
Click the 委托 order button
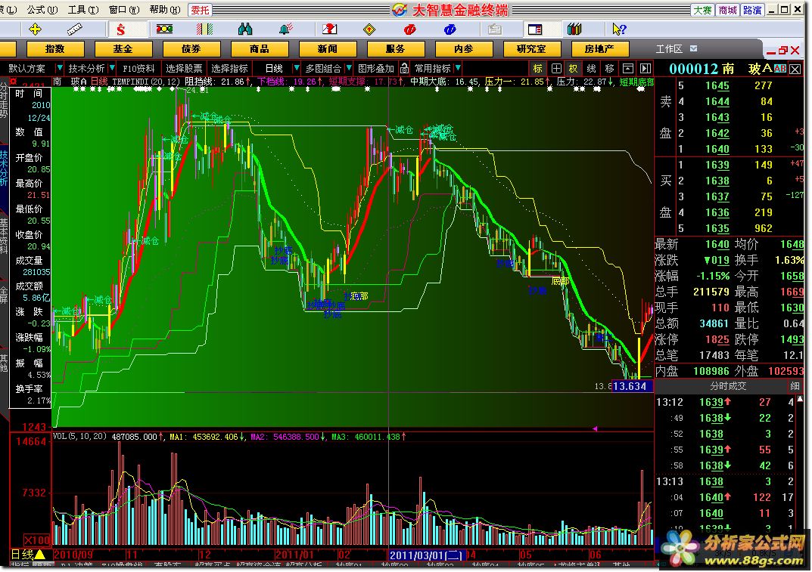tap(200, 10)
